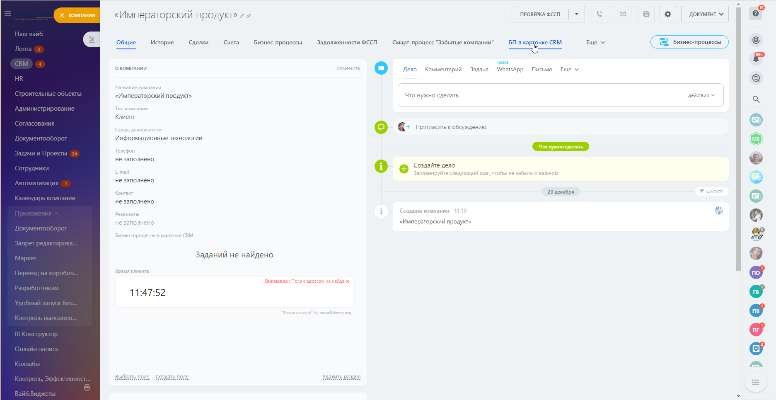Screen dimensions: 776x400
Task: Click the Бизнес-процессы button
Action: click(x=689, y=42)
